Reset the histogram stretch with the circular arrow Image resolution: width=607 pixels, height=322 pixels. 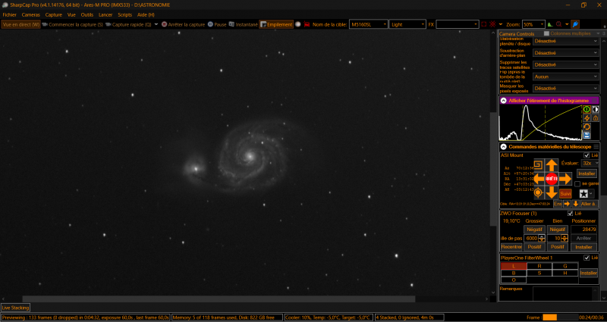(x=587, y=127)
